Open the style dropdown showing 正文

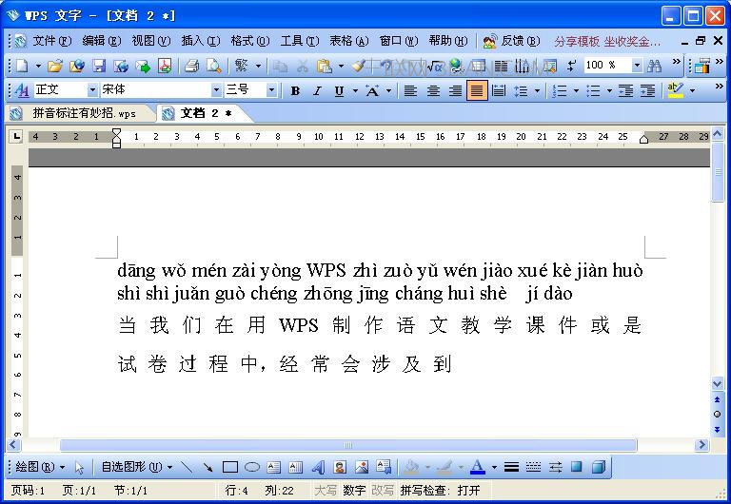pos(92,89)
